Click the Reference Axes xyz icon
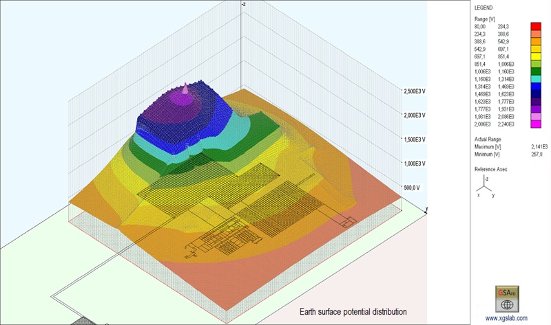This screenshot has width=551, height=325. click(x=484, y=186)
